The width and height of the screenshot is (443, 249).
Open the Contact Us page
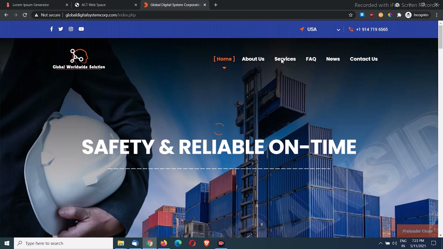point(364,59)
